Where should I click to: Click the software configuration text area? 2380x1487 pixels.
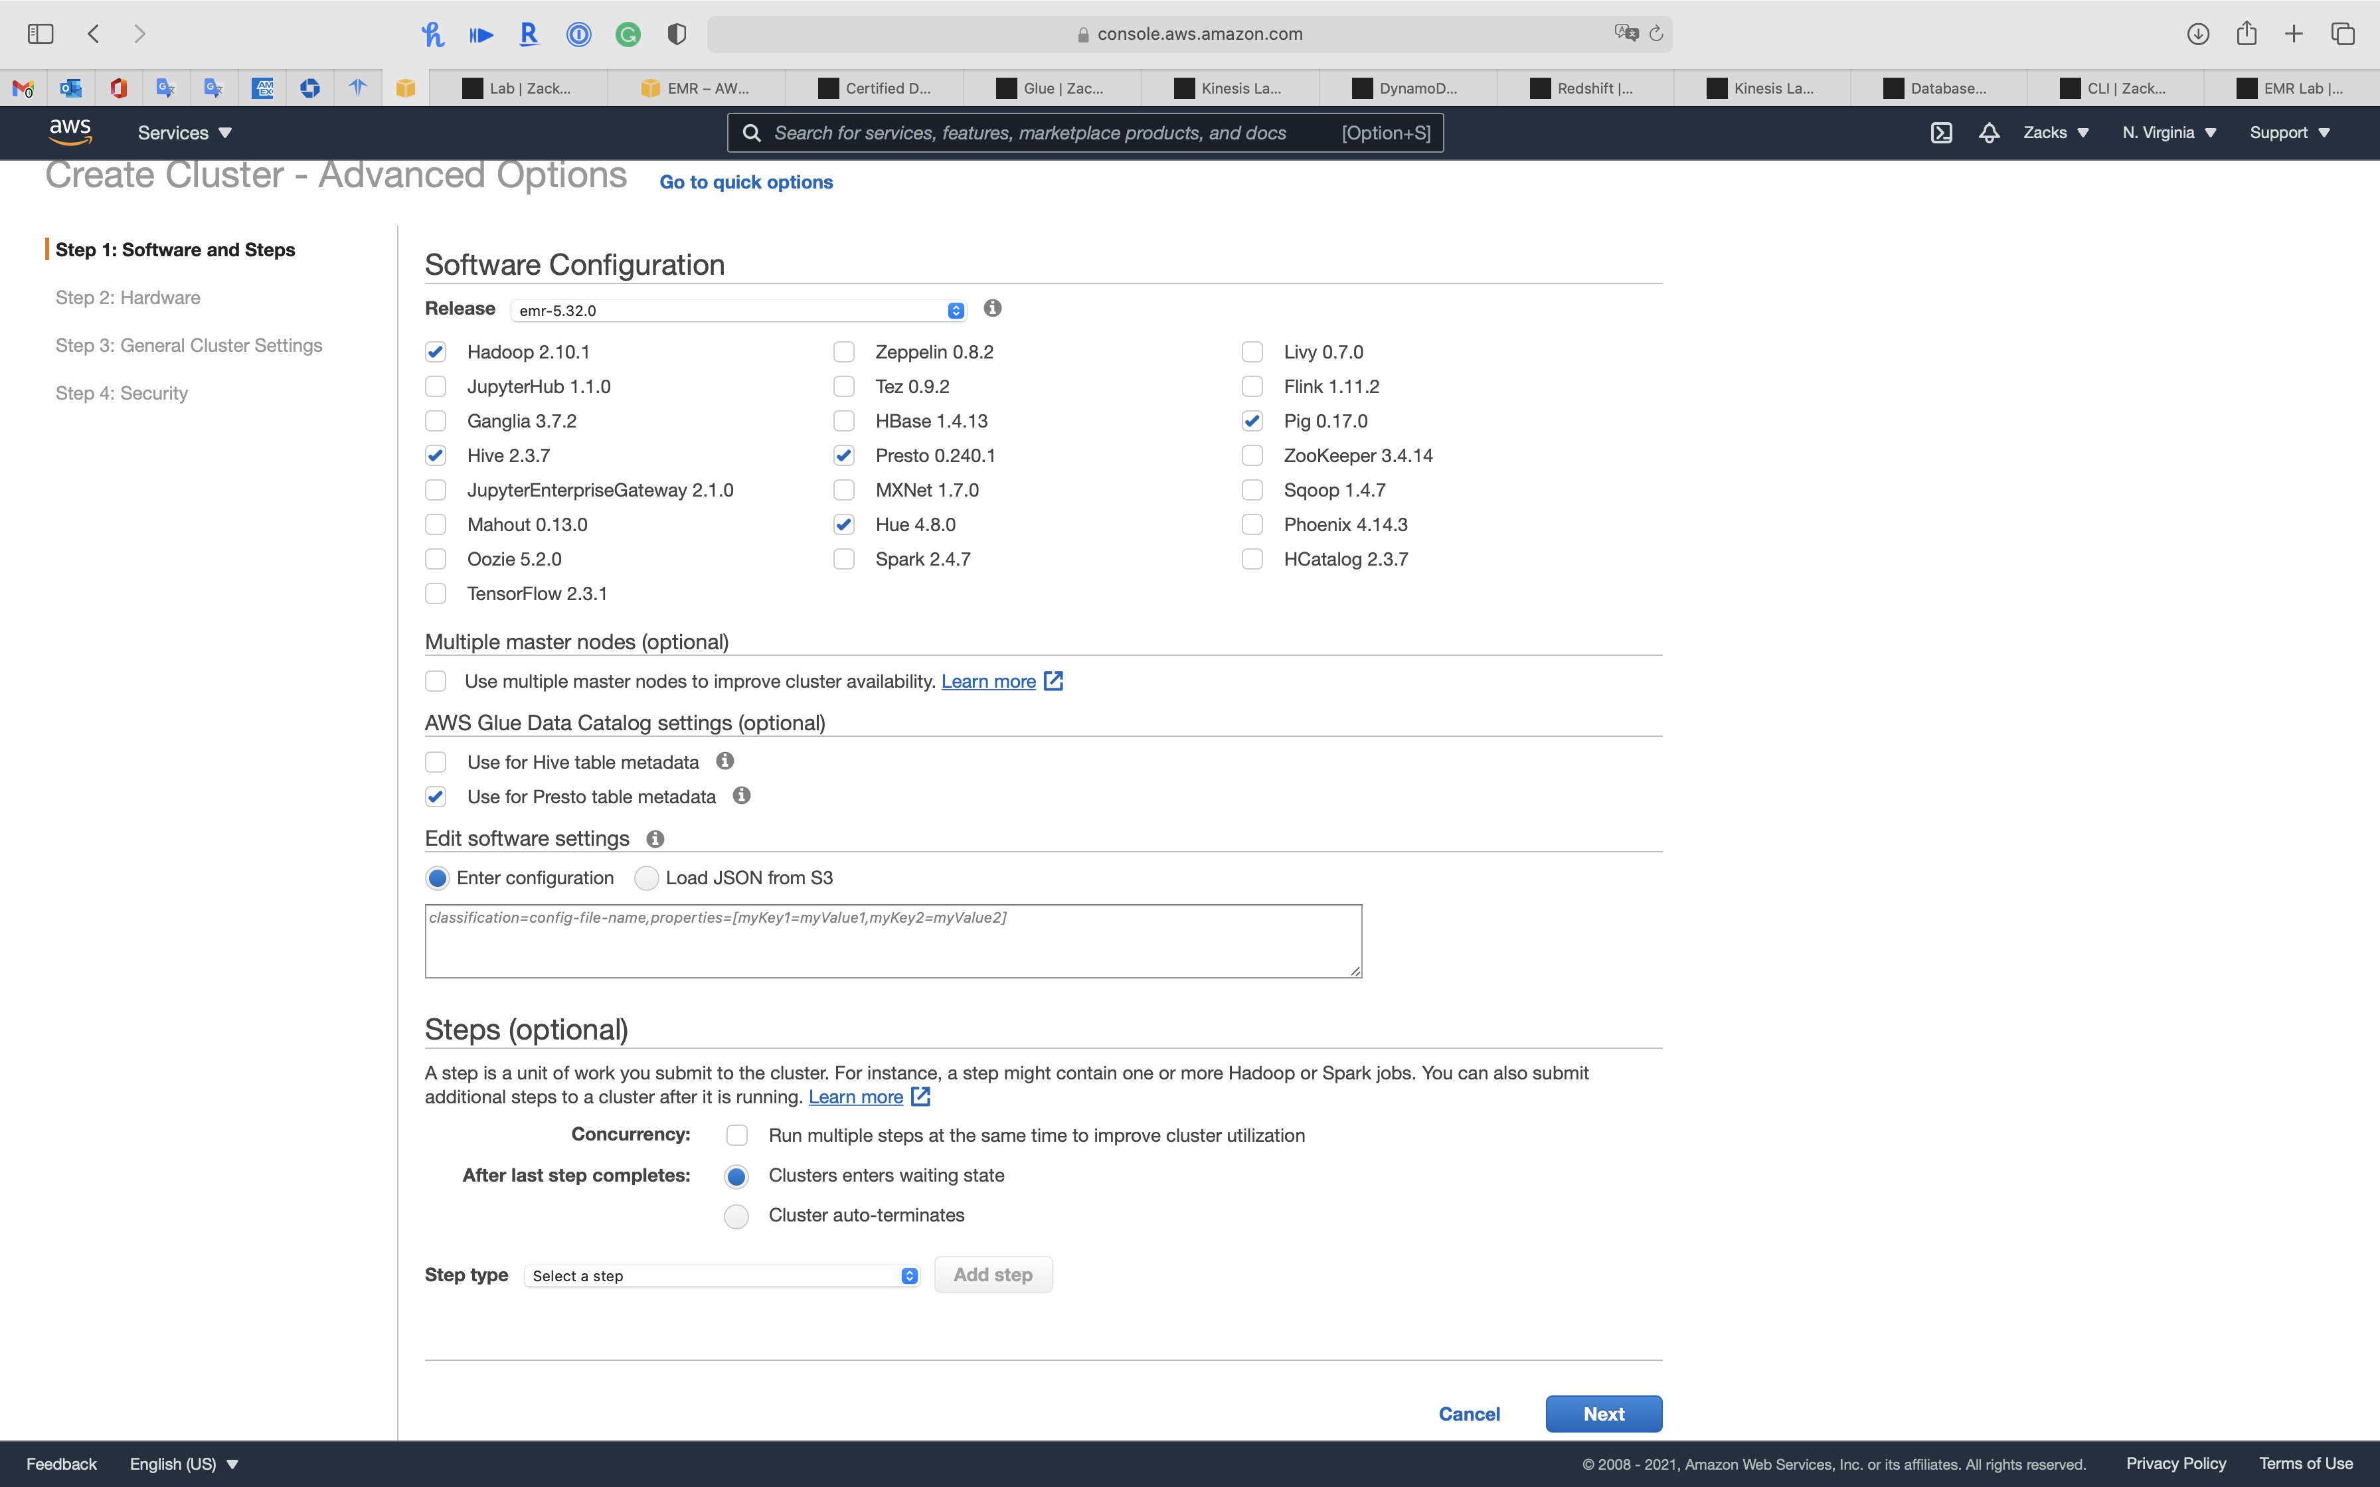[x=892, y=941]
